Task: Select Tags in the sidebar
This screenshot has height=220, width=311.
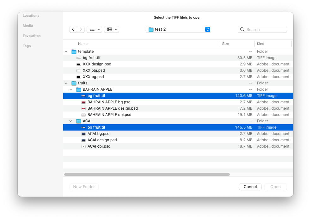Action: coord(27,46)
